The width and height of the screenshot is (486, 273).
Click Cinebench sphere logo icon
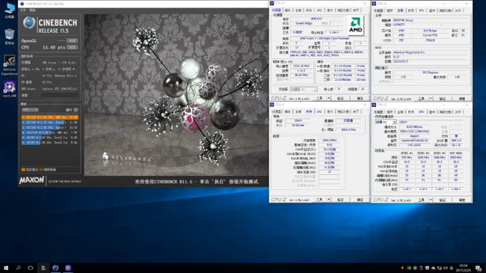tap(29, 23)
